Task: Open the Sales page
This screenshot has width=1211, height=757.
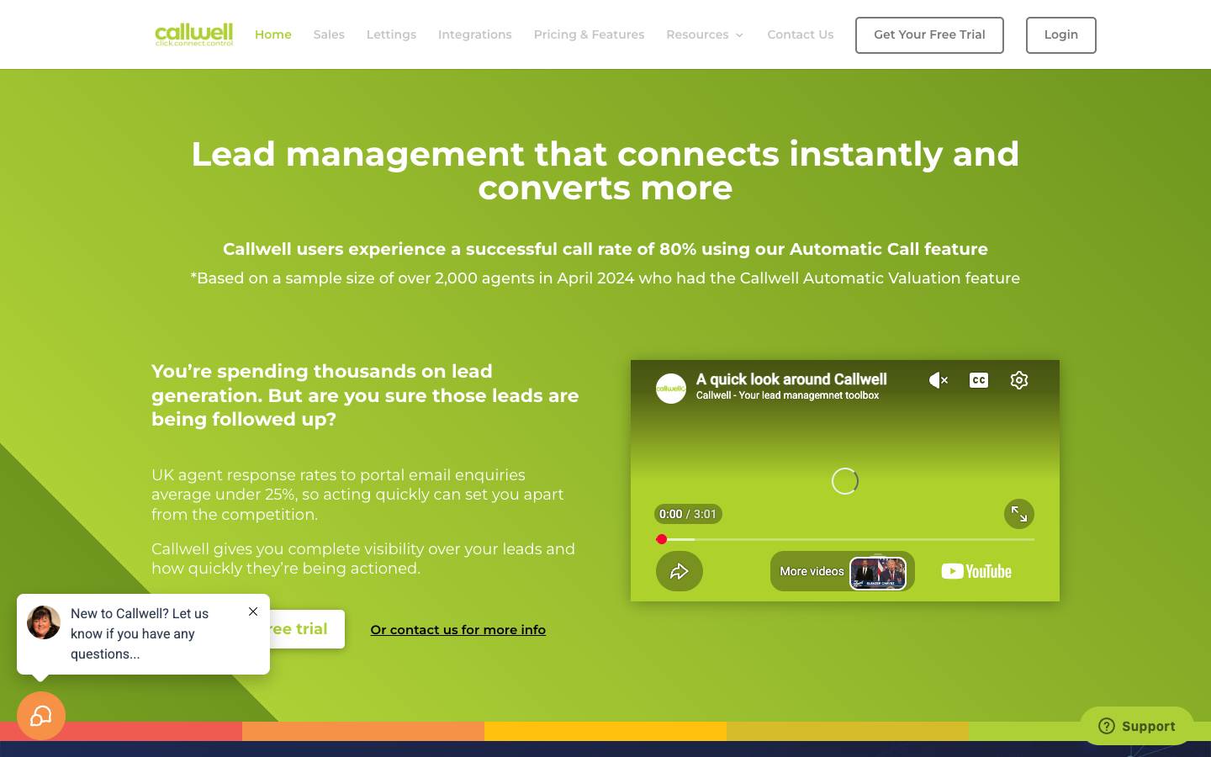Action: coord(329,34)
